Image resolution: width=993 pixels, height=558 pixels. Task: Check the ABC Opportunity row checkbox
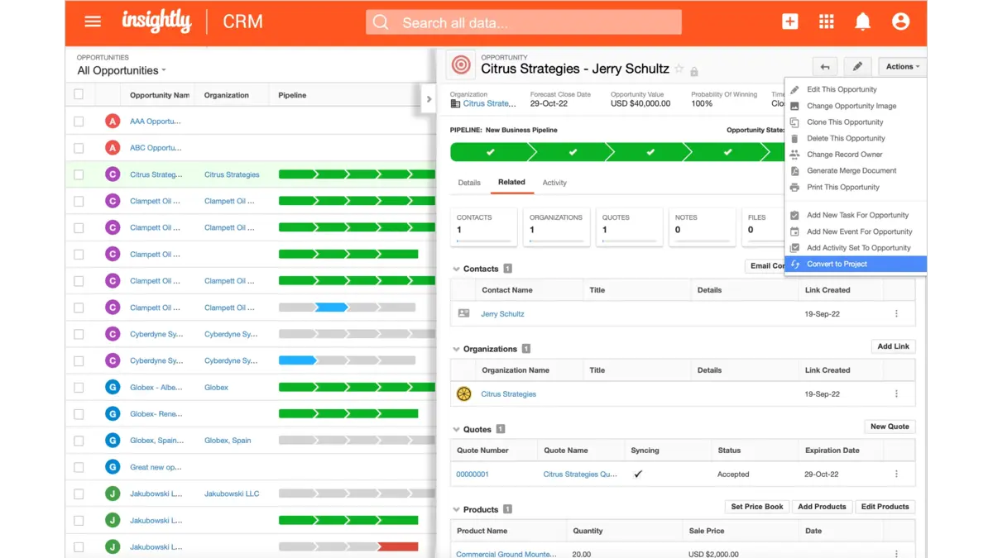pyautogui.click(x=79, y=148)
